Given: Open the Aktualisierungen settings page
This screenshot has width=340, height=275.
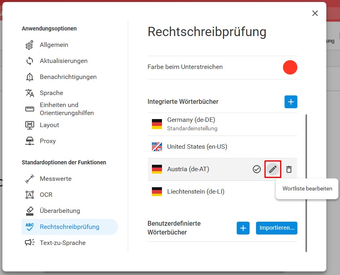Looking at the screenshot, I should point(70,61).
